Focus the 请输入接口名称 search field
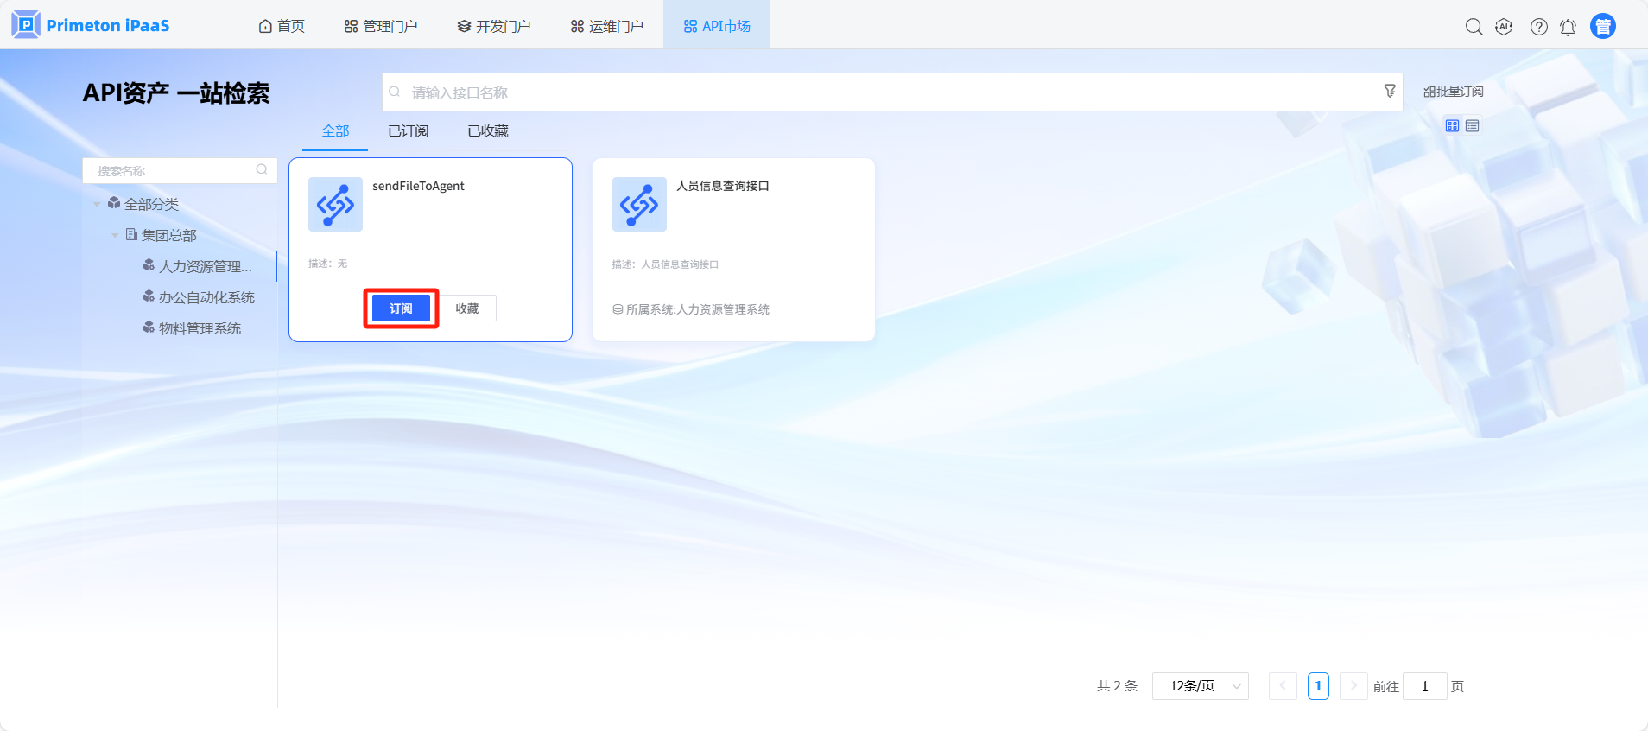The width and height of the screenshot is (1648, 731). point(881,92)
